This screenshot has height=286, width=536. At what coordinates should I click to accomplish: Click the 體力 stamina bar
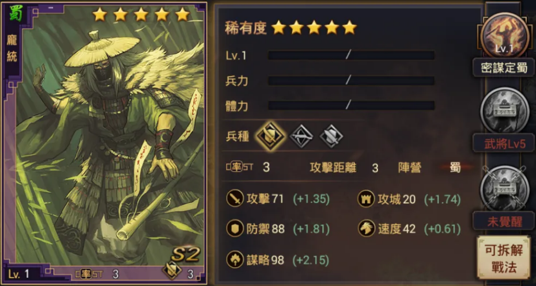(351, 105)
